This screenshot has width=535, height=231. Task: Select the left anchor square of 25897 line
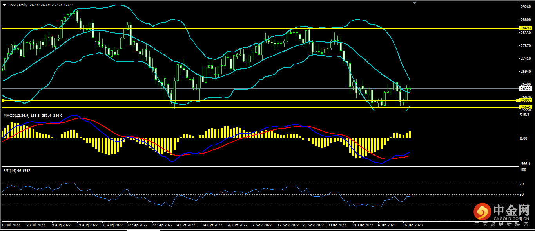coord(3,101)
